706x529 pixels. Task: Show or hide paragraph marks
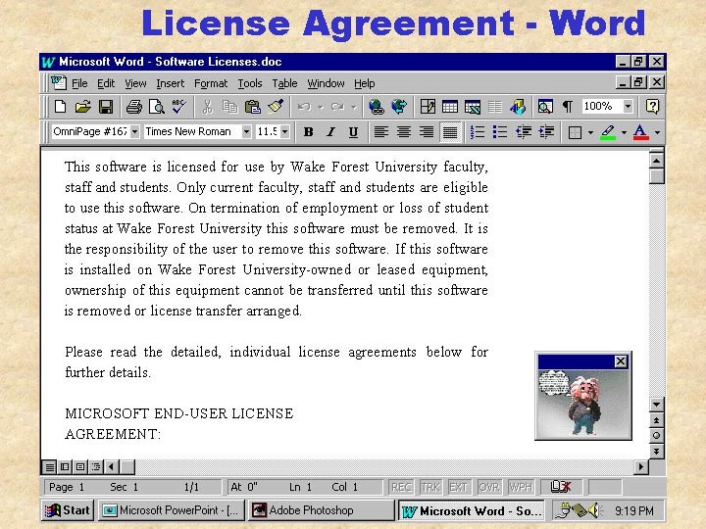coord(568,107)
